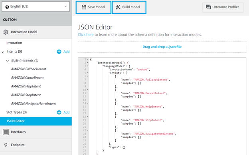The width and height of the screenshot is (249, 155).
Task: Select Built-In Intents (5) row
Action: pyautogui.click(x=25, y=60)
